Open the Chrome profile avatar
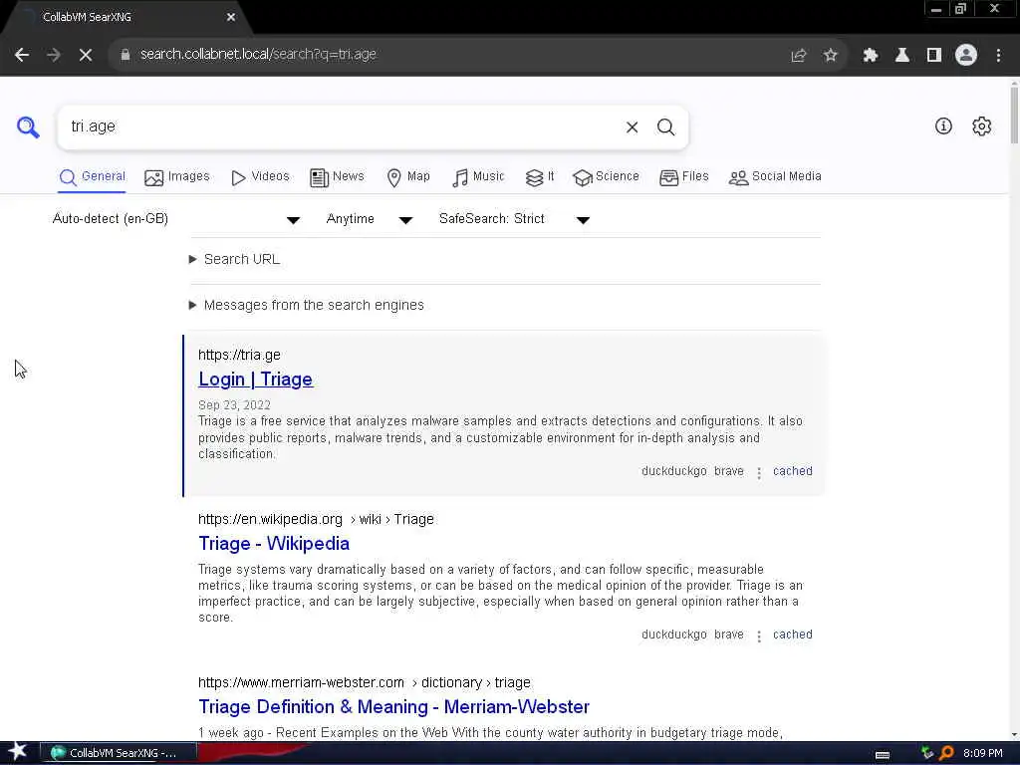This screenshot has width=1020, height=765. pyautogui.click(x=966, y=56)
